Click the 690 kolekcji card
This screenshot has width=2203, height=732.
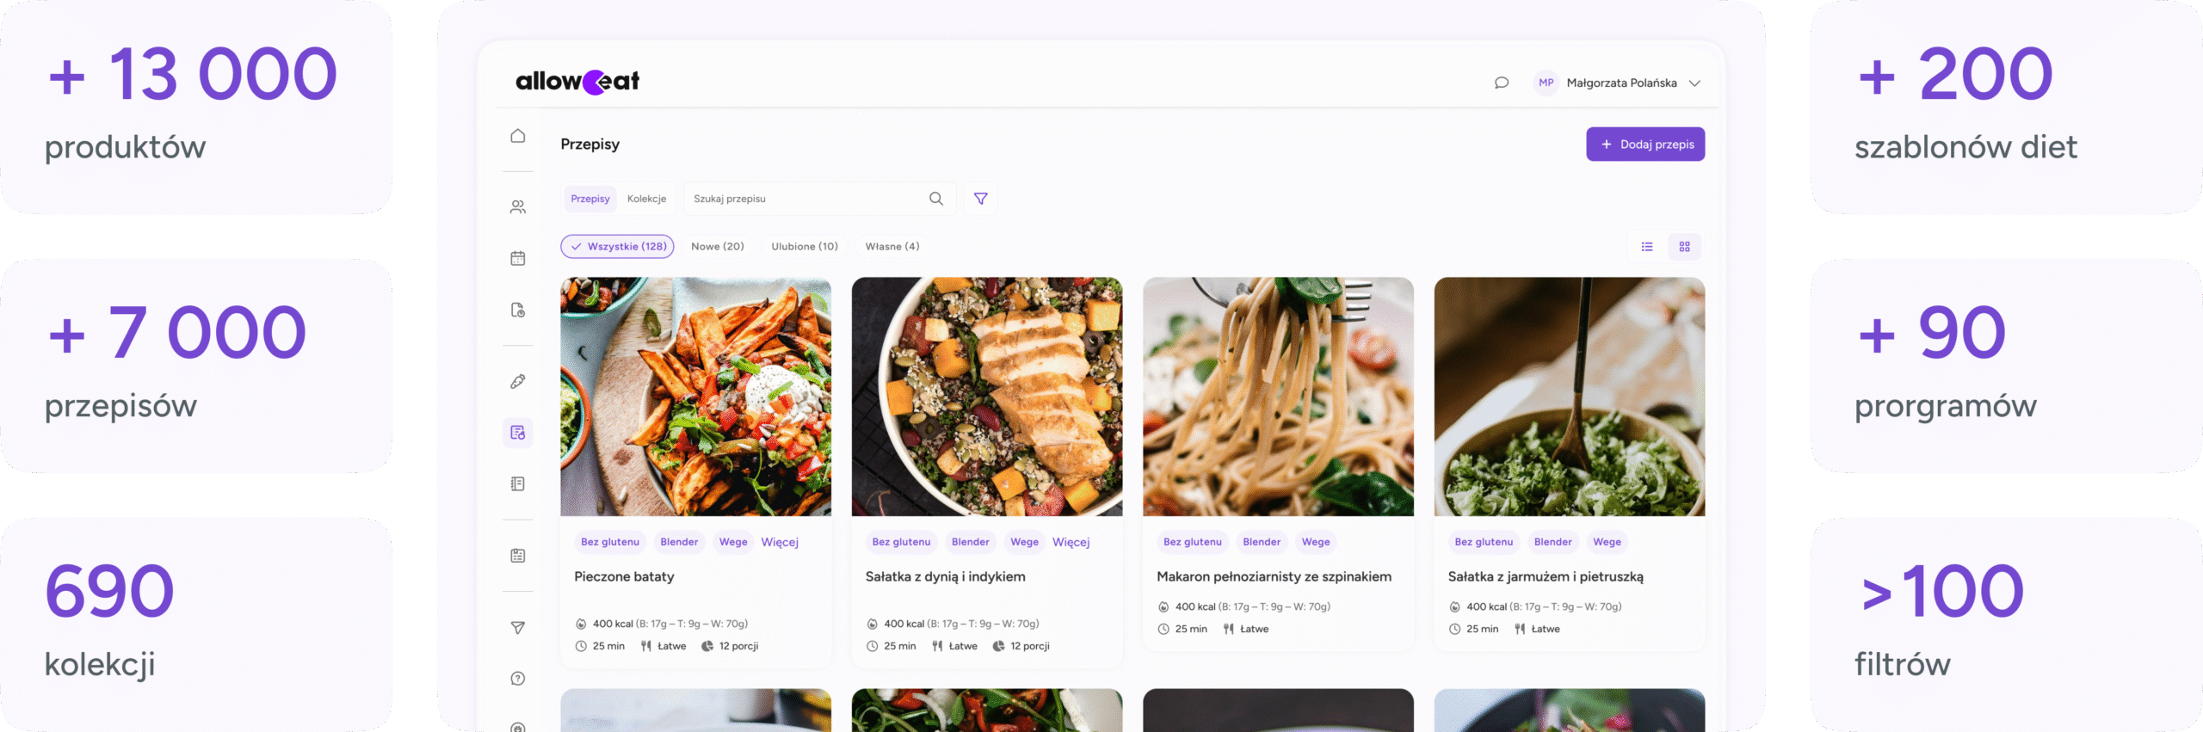point(196,624)
